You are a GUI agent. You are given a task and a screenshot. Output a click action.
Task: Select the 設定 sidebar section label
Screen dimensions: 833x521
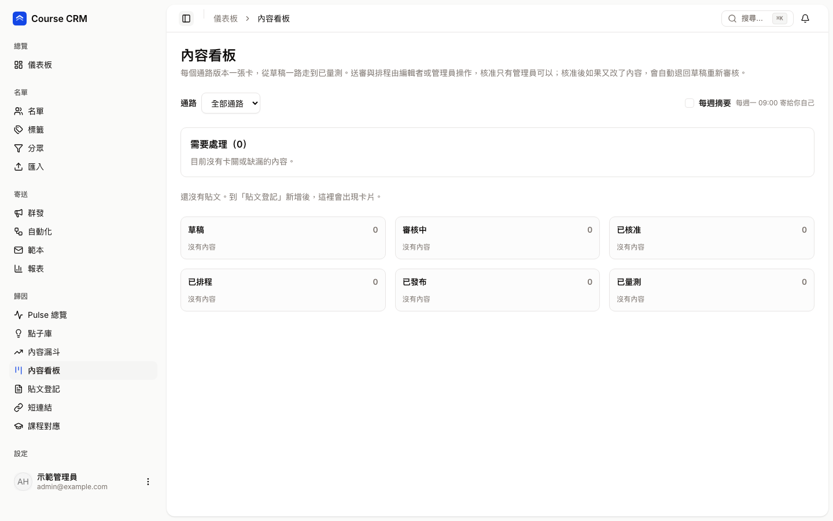coord(21,454)
